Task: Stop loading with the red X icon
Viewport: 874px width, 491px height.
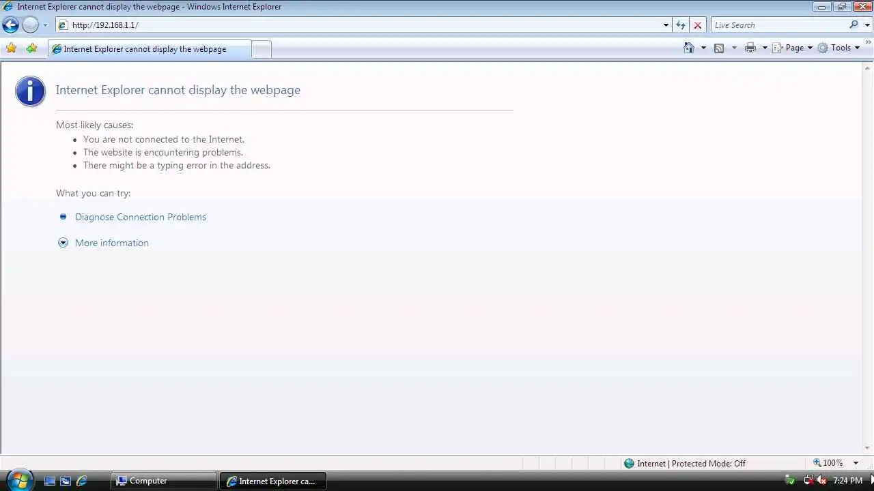Action: [697, 25]
